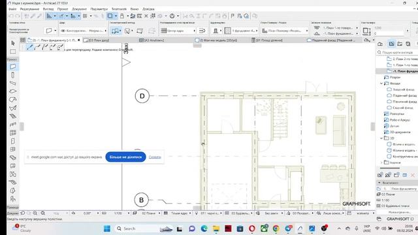Viewport: 418px width, 235px height.
Task: Open the 'Документ' menu
Action: point(79,8)
